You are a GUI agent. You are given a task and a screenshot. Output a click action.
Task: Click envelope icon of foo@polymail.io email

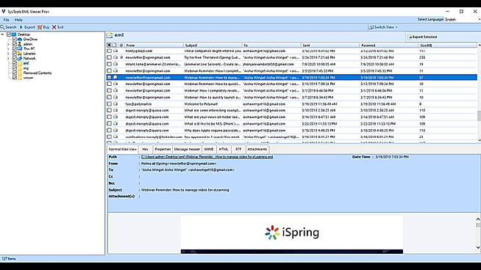point(115,103)
